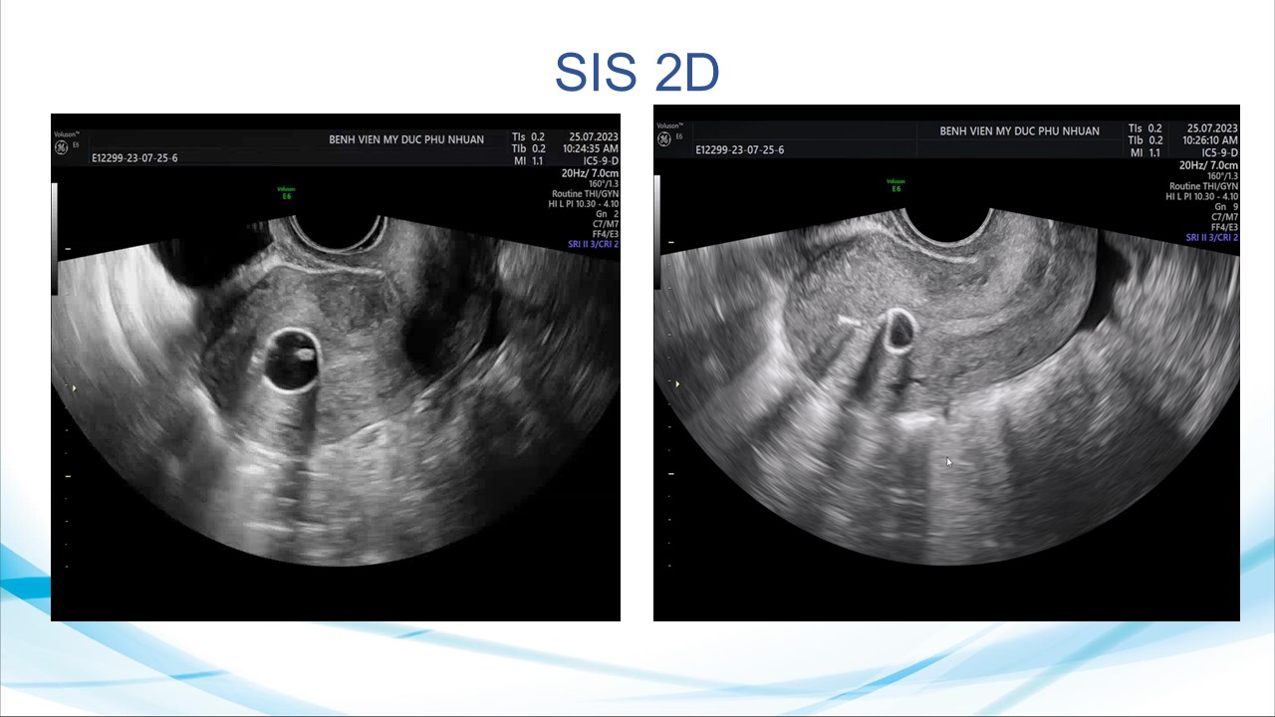Click hospital name BENH VIEN MY DUC in right scan
This screenshot has width=1275, height=717.
point(1019,131)
